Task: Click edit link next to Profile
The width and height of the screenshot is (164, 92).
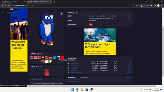Action: 75,13
